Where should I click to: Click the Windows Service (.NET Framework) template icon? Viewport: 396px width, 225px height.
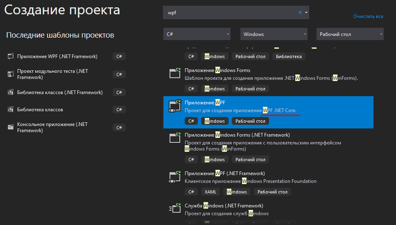(x=175, y=209)
